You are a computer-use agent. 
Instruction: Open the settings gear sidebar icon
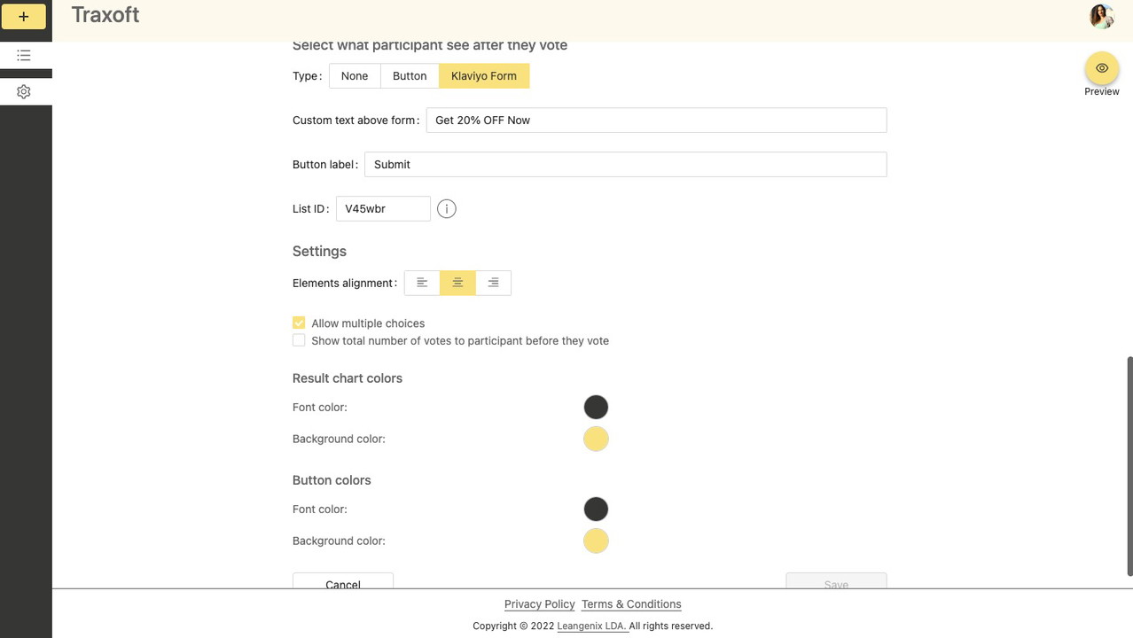(24, 92)
